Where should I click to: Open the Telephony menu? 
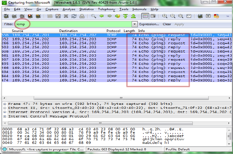[107, 9]
